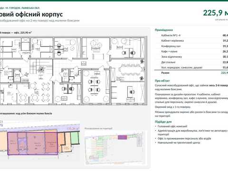Viewport: 228px width, 171px height.
Task: Click the subtitle about the office on the 2nd floor
Action: click(39, 20)
